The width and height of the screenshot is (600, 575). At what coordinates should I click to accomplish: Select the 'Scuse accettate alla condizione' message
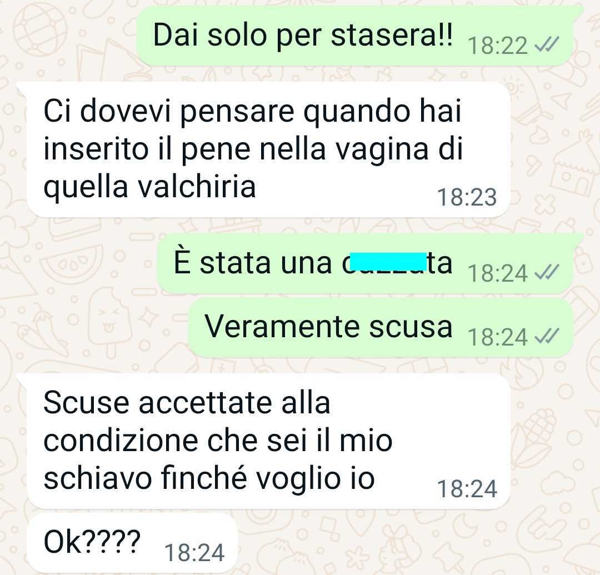[269, 442]
